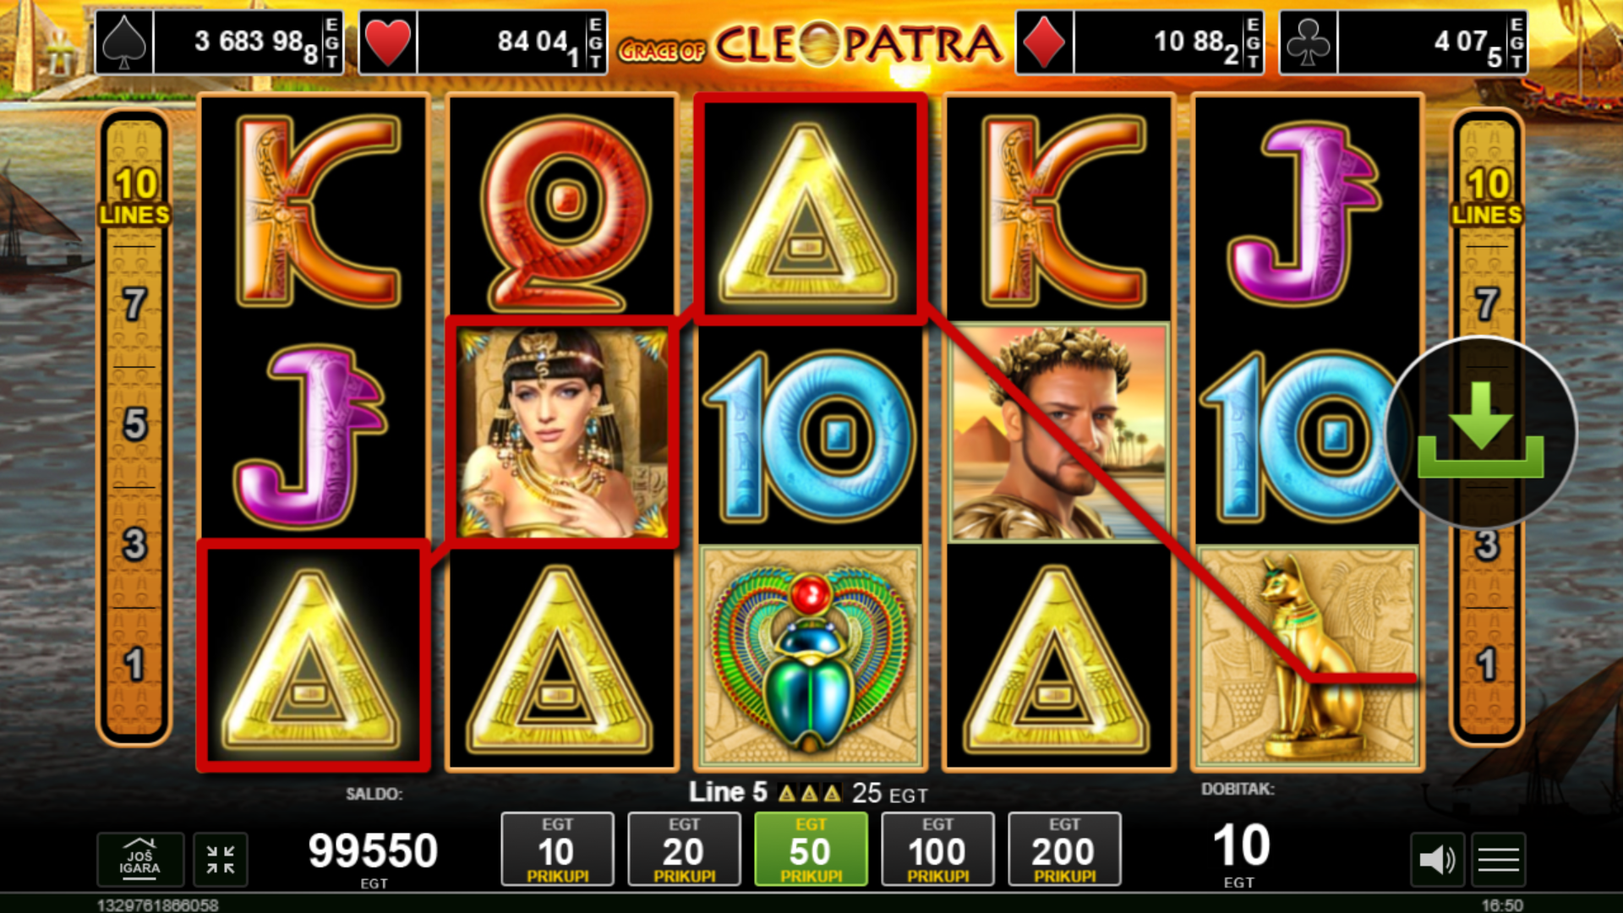Image resolution: width=1623 pixels, height=913 pixels.
Task: Mute the game sound speaker icon
Action: tap(1437, 860)
